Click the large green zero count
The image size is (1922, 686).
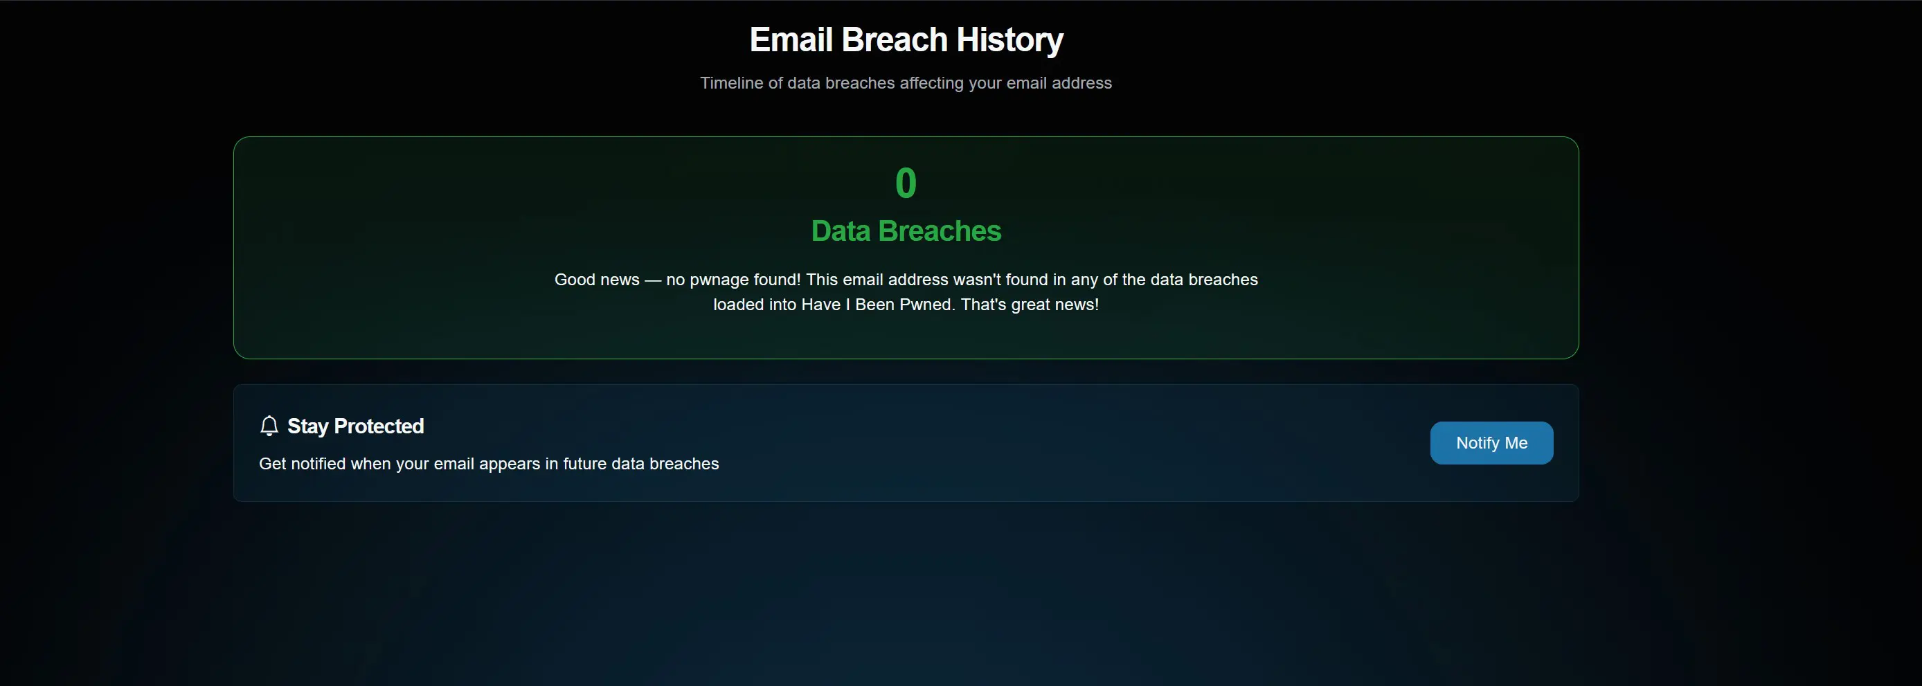pos(906,182)
